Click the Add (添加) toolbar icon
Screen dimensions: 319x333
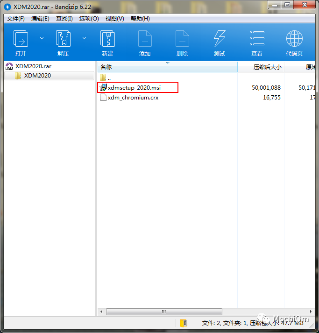point(145,39)
